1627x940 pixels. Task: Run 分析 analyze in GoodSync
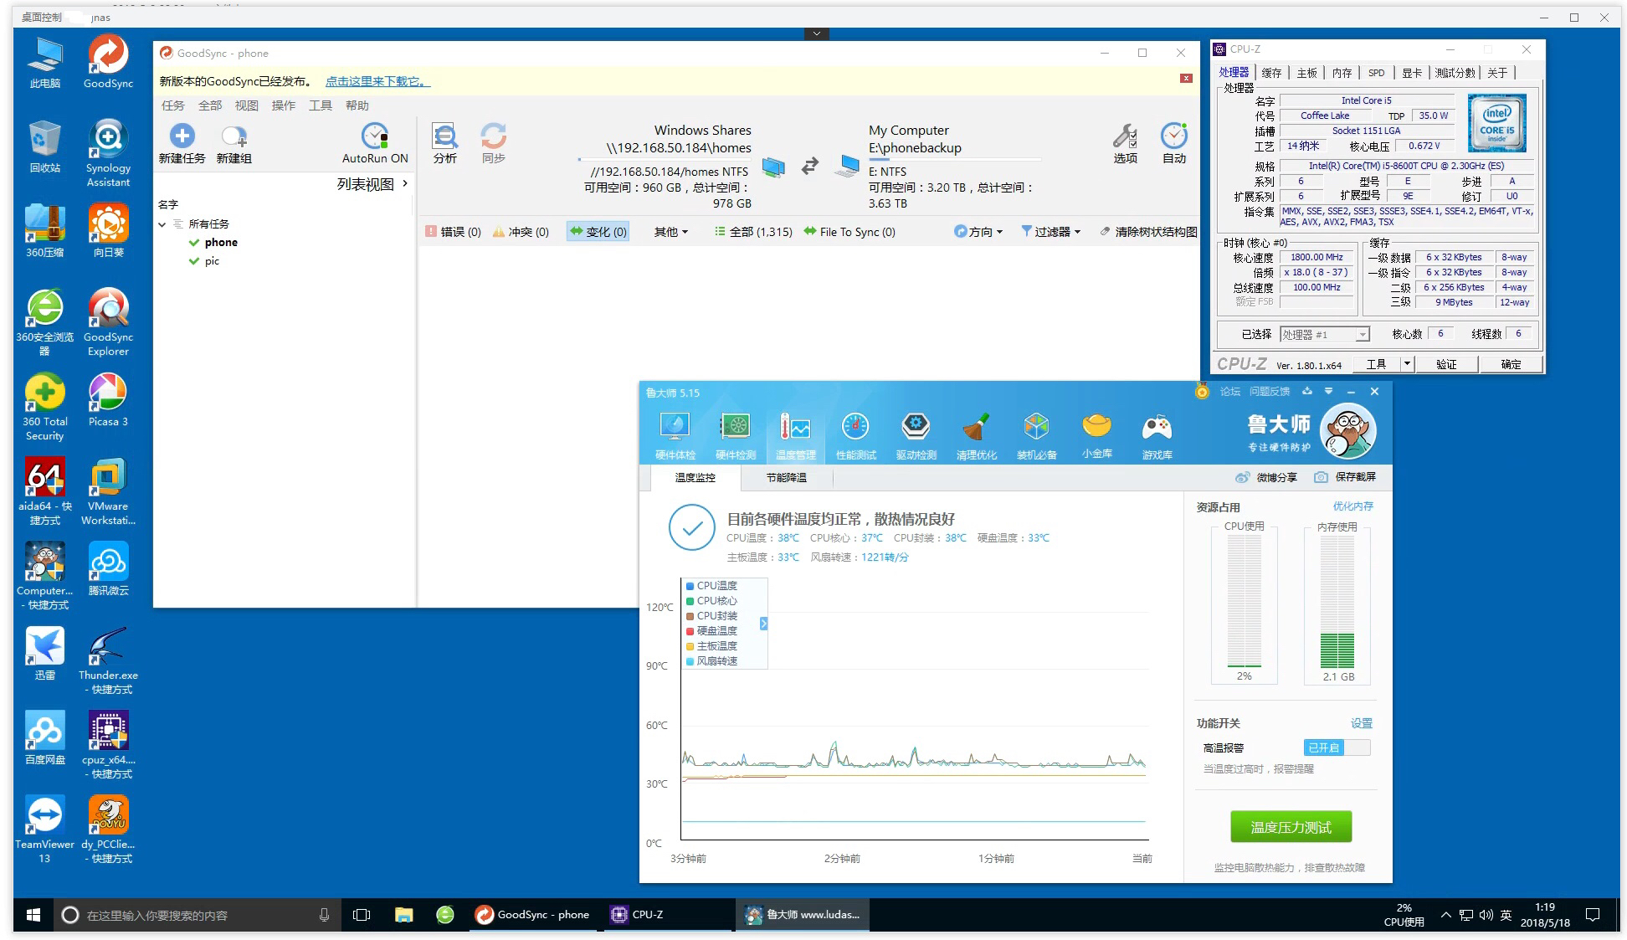point(445,141)
